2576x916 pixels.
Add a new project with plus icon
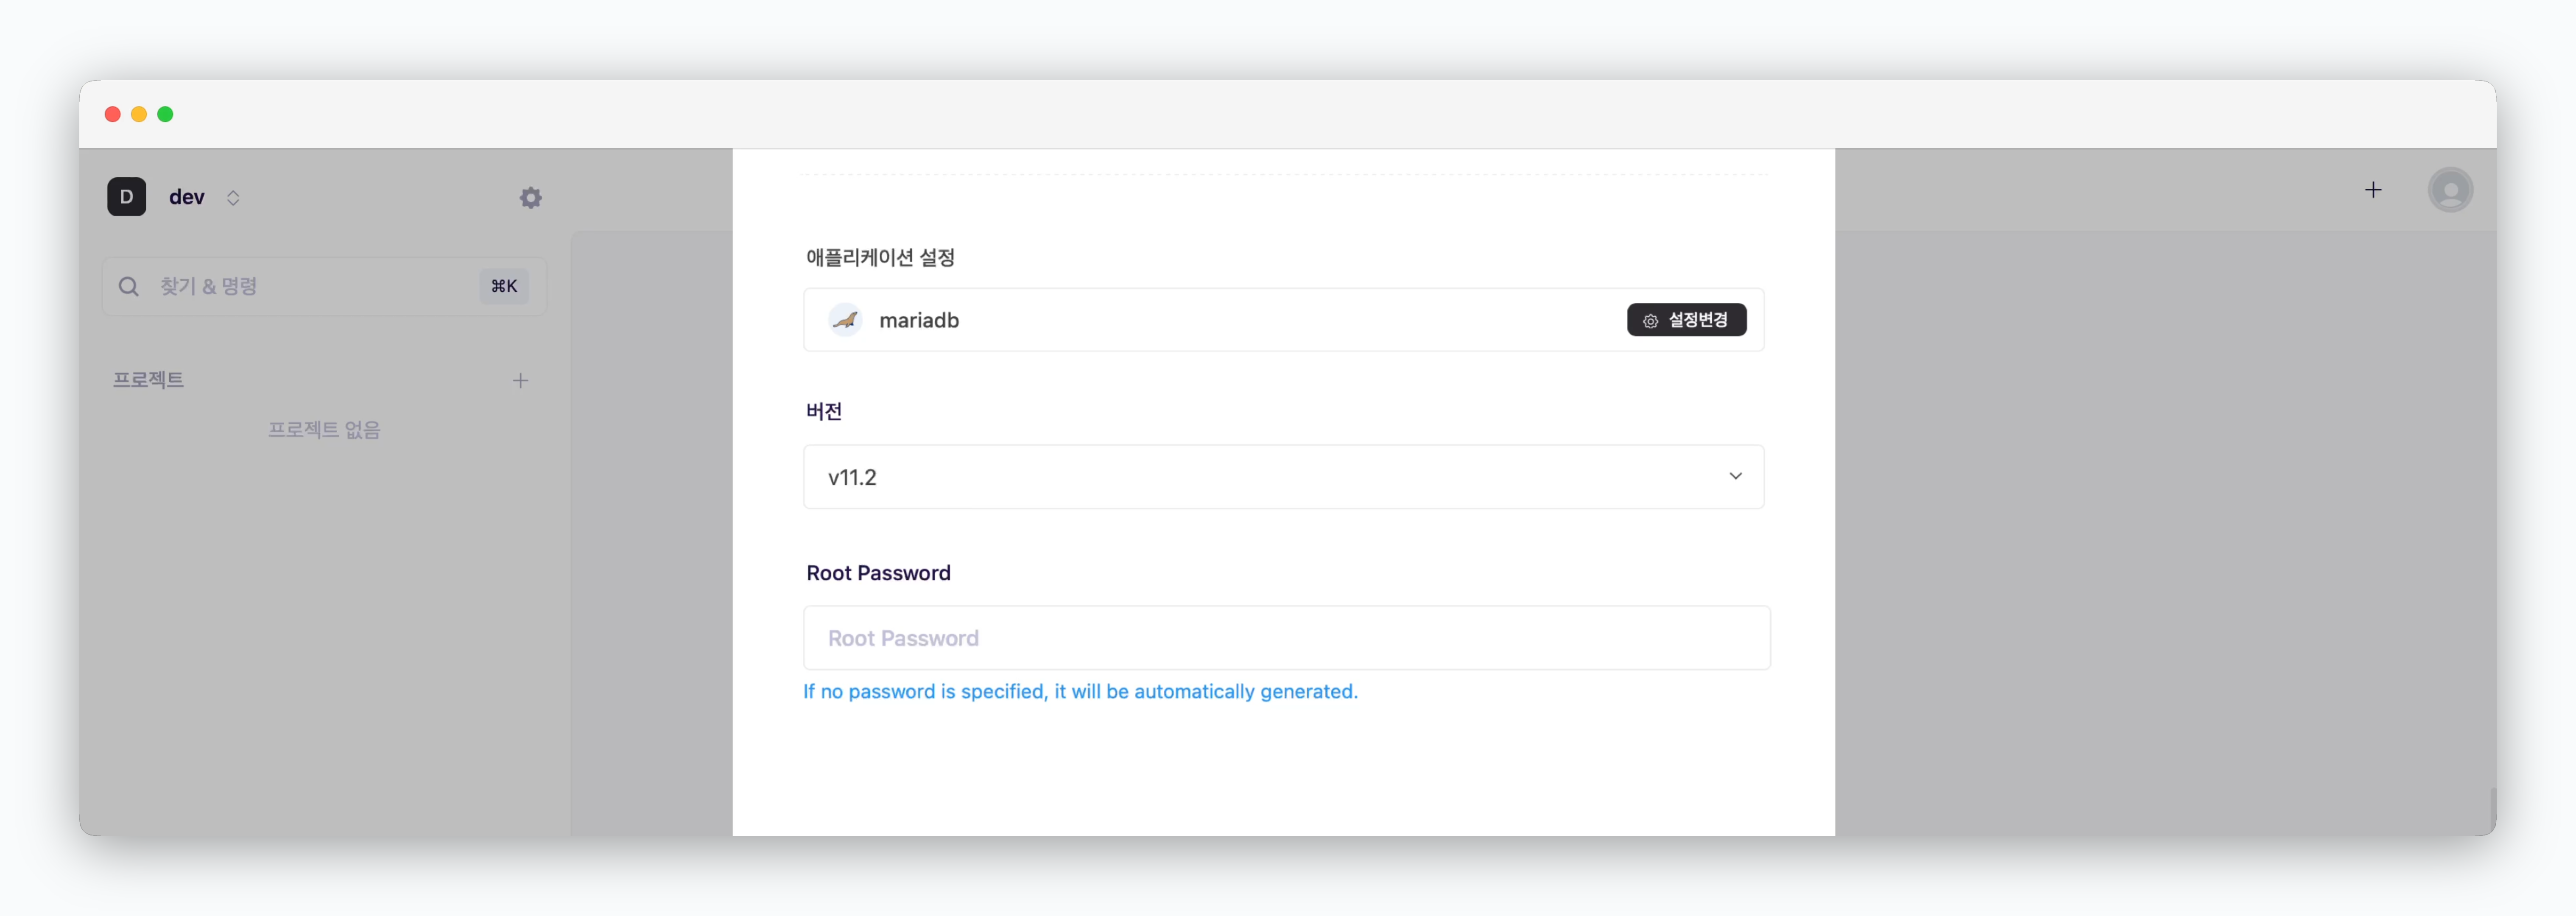click(520, 380)
